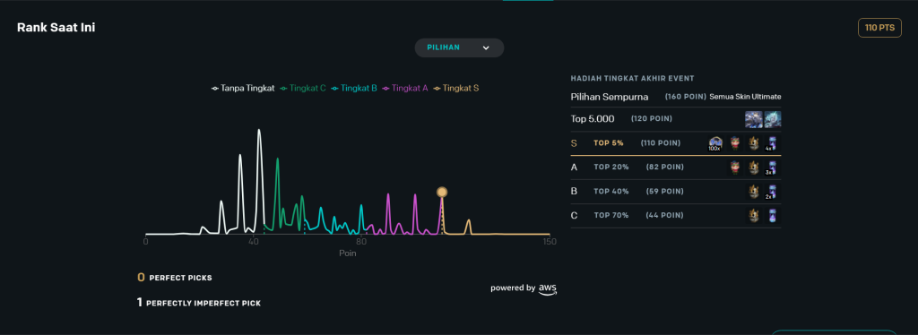The height and width of the screenshot is (335, 918).
Task: Click the 4x capsule icon in the S tier row
Action: (x=772, y=143)
